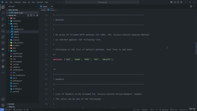Screen dimensions: 197x111
Task: Open the Thunder Client lightning icon
Action: coord(3,55)
